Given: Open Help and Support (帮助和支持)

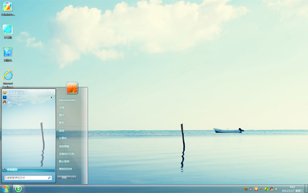Looking at the screenshot, I should 65,169.
